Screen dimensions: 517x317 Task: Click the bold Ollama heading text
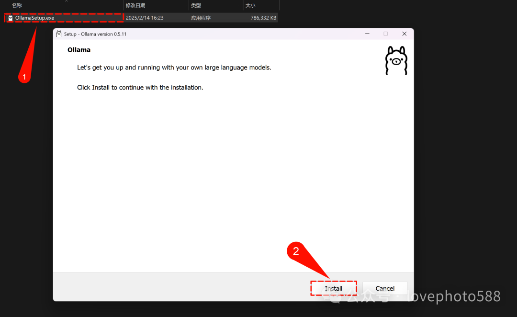pos(79,50)
